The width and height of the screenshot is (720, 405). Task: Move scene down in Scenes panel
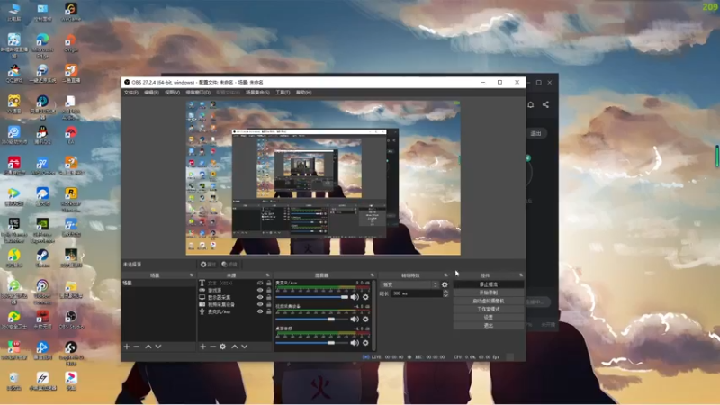click(x=158, y=346)
